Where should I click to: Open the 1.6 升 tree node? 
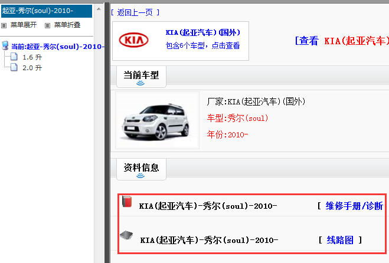tap(32, 57)
